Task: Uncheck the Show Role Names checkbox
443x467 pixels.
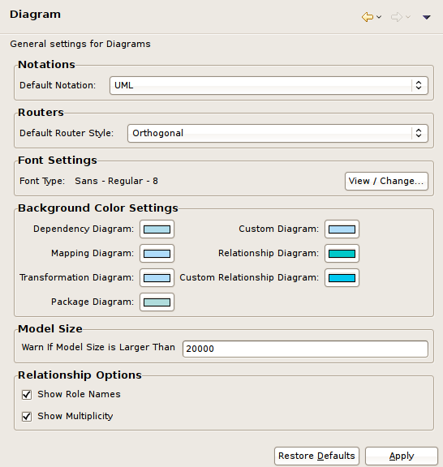Action: [27, 395]
